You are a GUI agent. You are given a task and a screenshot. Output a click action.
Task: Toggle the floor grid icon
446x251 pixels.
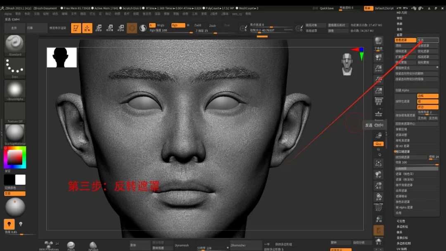[x=379, y=114]
